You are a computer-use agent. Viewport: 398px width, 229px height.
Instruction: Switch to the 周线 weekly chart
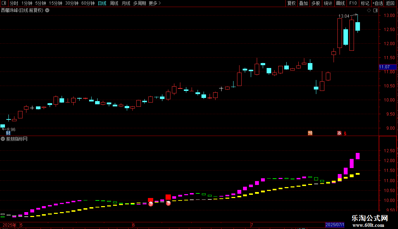(114, 3)
